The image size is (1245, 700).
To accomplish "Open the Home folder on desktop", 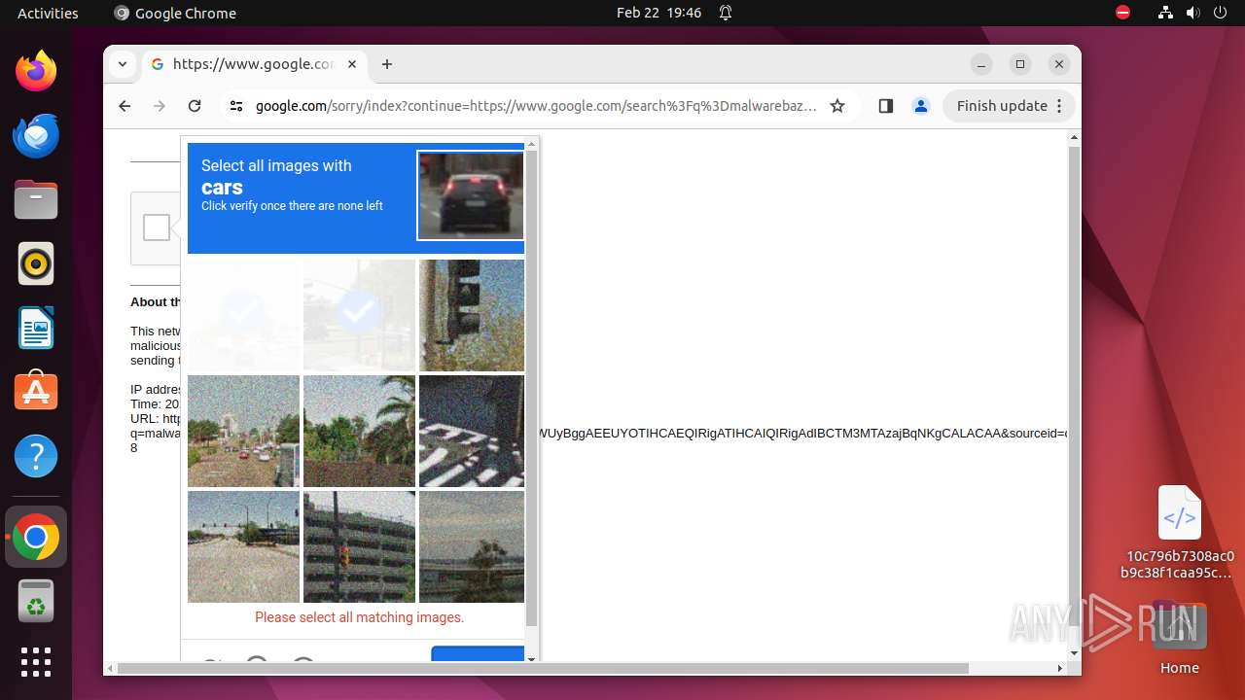I will 1180,638.
